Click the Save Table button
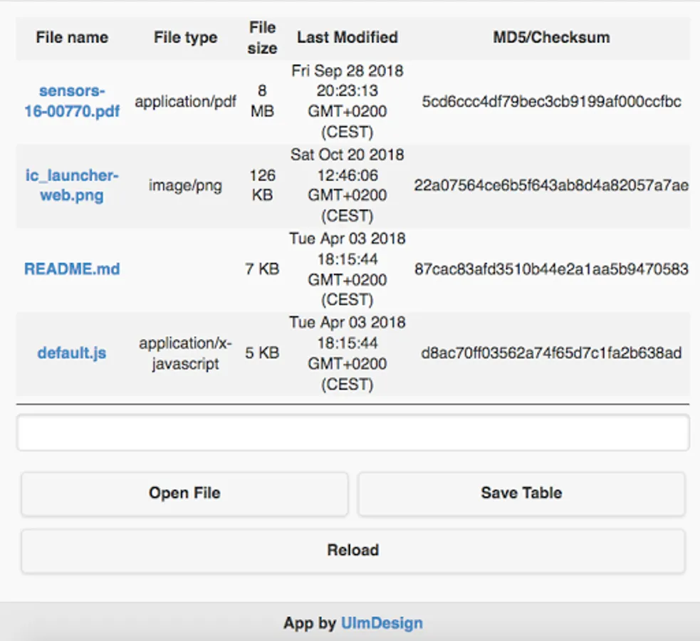Screen dimensions: 700x641 (521, 493)
